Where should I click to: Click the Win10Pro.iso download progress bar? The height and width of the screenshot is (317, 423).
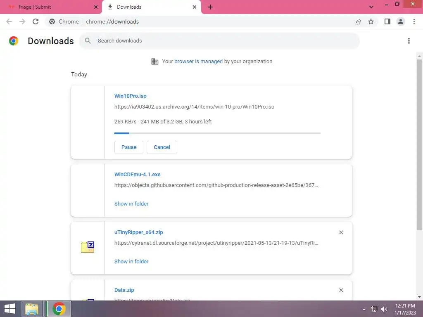point(217,133)
